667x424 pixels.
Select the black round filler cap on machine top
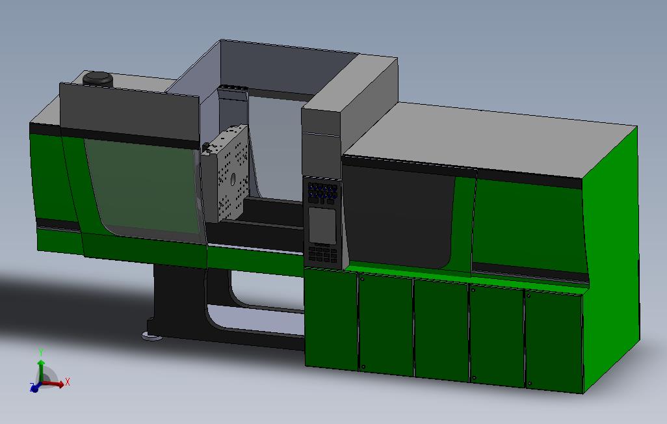coord(98,78)
